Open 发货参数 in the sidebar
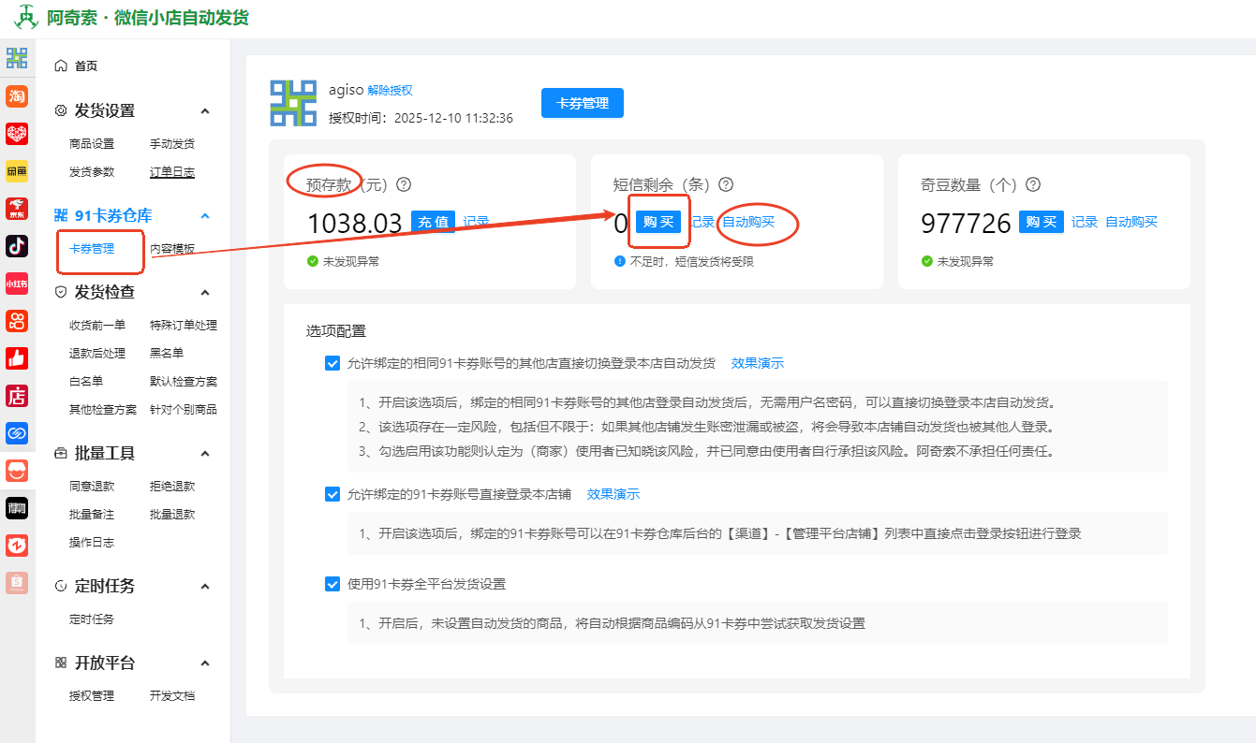The height and width of the screenshot is (743, 1256). click(92, 172)
